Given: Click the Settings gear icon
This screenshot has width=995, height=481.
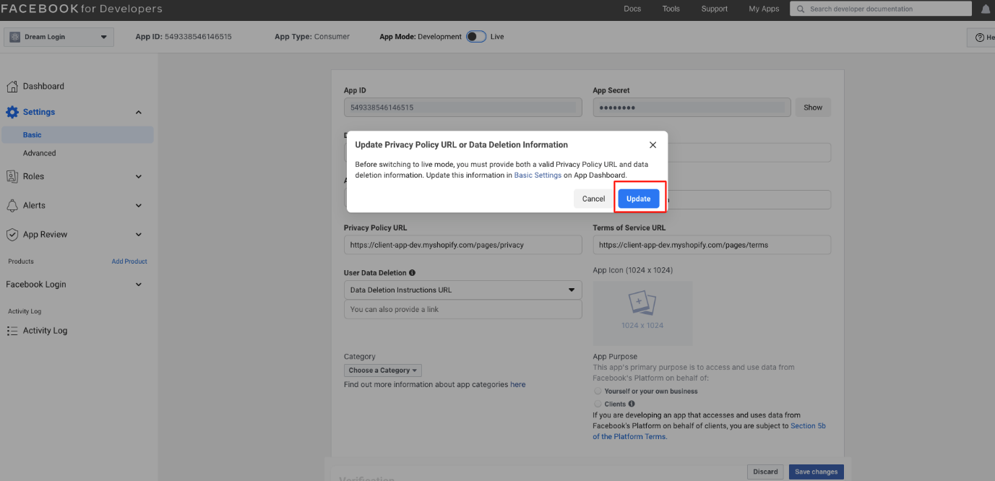Looking at the screenshot, I should pos(12,112).
